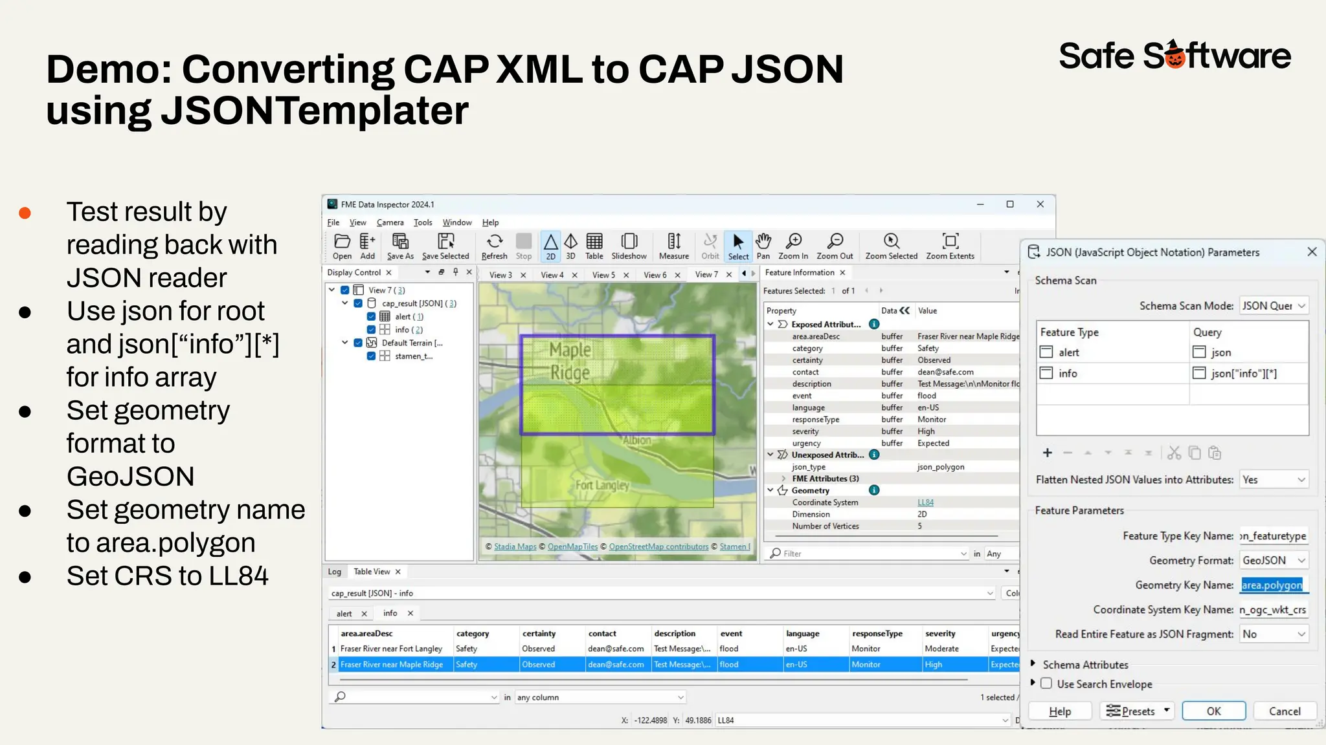Image resolution: width=1326 pixels, height=745 pixels.
Task: Check the alert feature type box
Action: point(1046,352)
